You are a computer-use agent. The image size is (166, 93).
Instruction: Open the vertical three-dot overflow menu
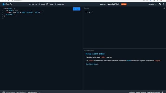tap(164, 4)
